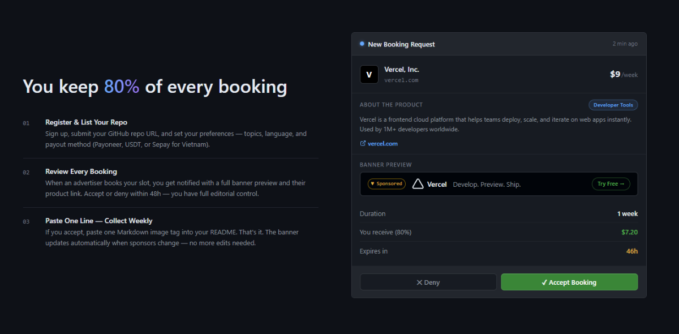The height and width of the screenshot is (334, 679).
Task: Click the "Register & List Your Repo" heading
Action: tap(87, 122)
